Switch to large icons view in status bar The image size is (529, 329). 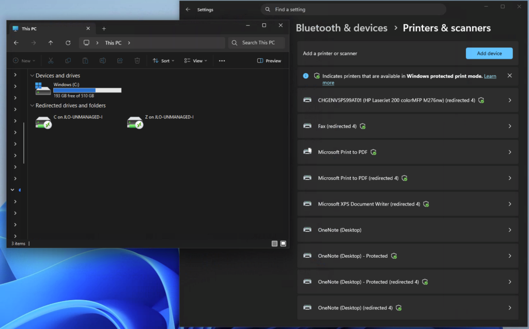pyautogui.click(x=284, y=244)
